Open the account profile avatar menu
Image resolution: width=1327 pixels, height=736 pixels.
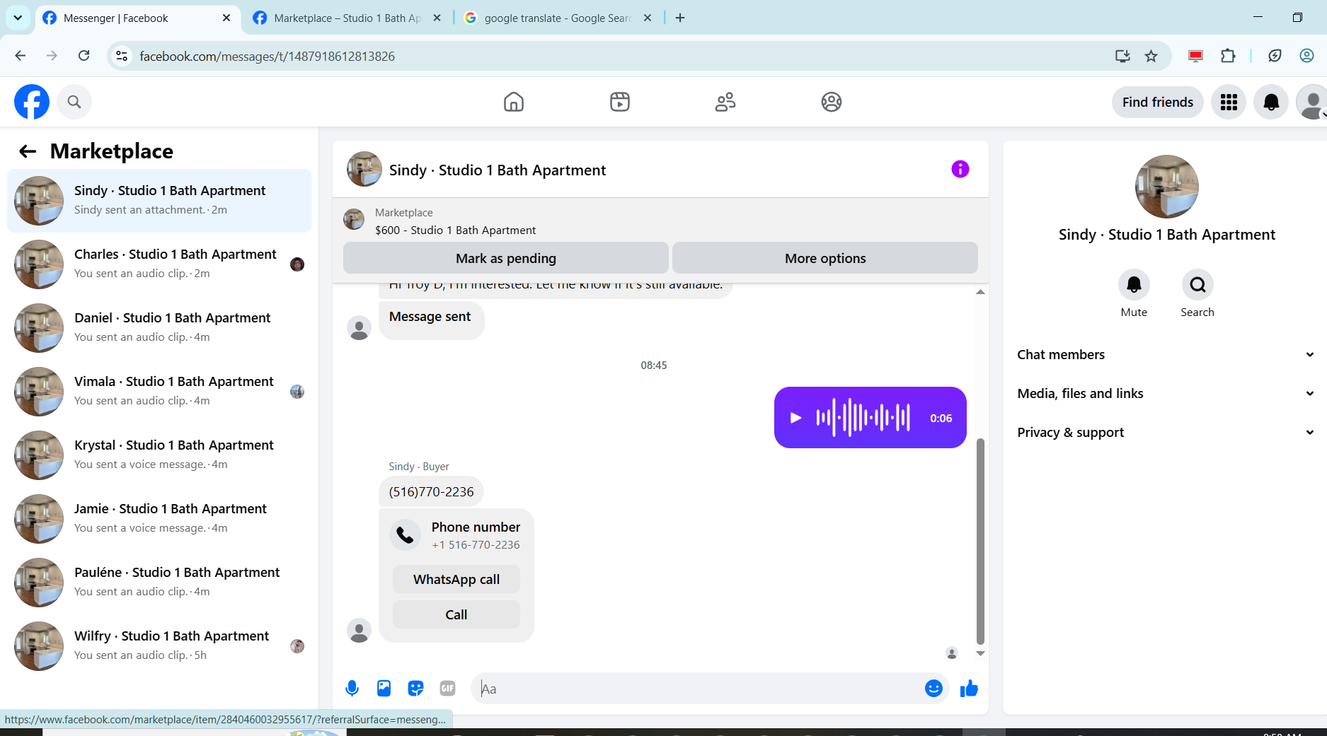(1311, 102)
